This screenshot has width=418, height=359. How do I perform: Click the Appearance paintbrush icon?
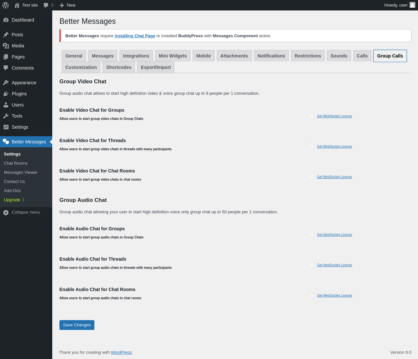coord(6,83)
